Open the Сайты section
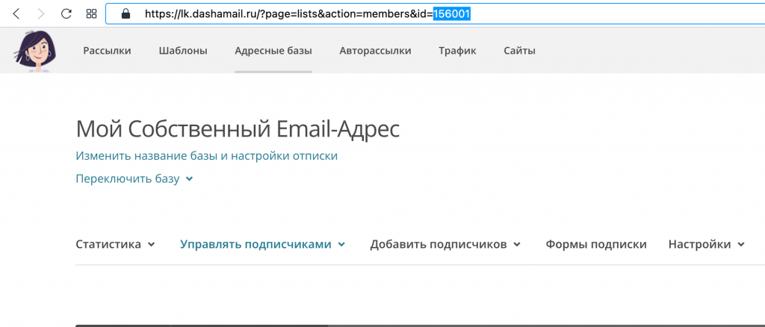Screen dimensions: 765x327 520,51
